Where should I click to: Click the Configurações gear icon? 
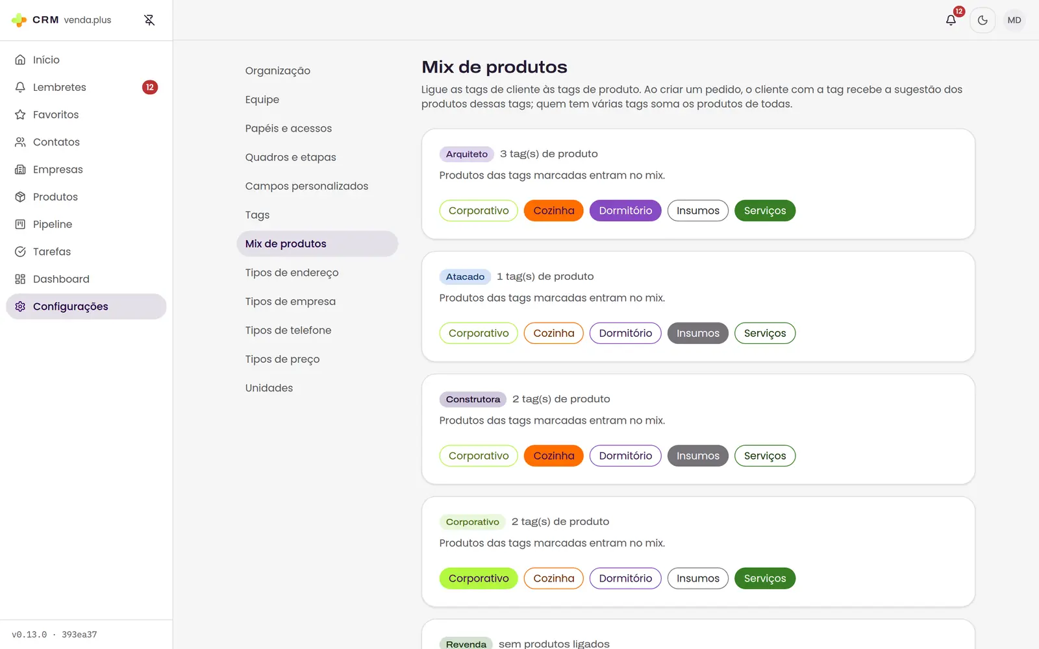tap(20, 306)
